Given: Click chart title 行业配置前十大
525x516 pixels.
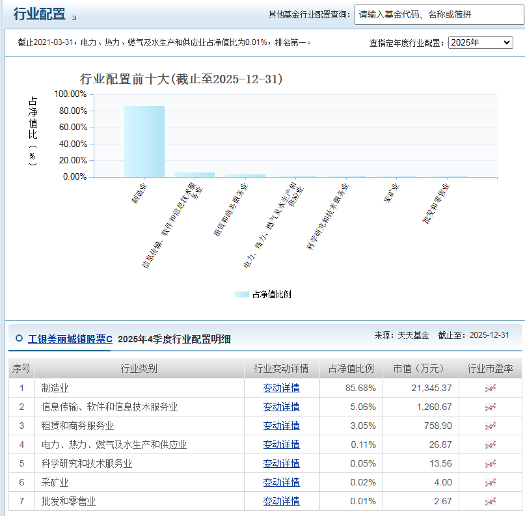Looking at the screenshot, I should point(181,79).
